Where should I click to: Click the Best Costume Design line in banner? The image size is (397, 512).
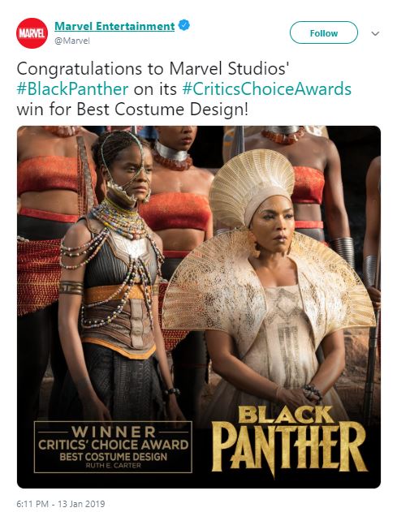tap(113, 457)
